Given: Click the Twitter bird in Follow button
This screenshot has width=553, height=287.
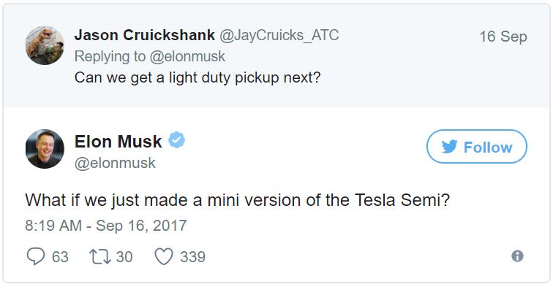Looking at the screenshot, I should (x=450, y=147).
